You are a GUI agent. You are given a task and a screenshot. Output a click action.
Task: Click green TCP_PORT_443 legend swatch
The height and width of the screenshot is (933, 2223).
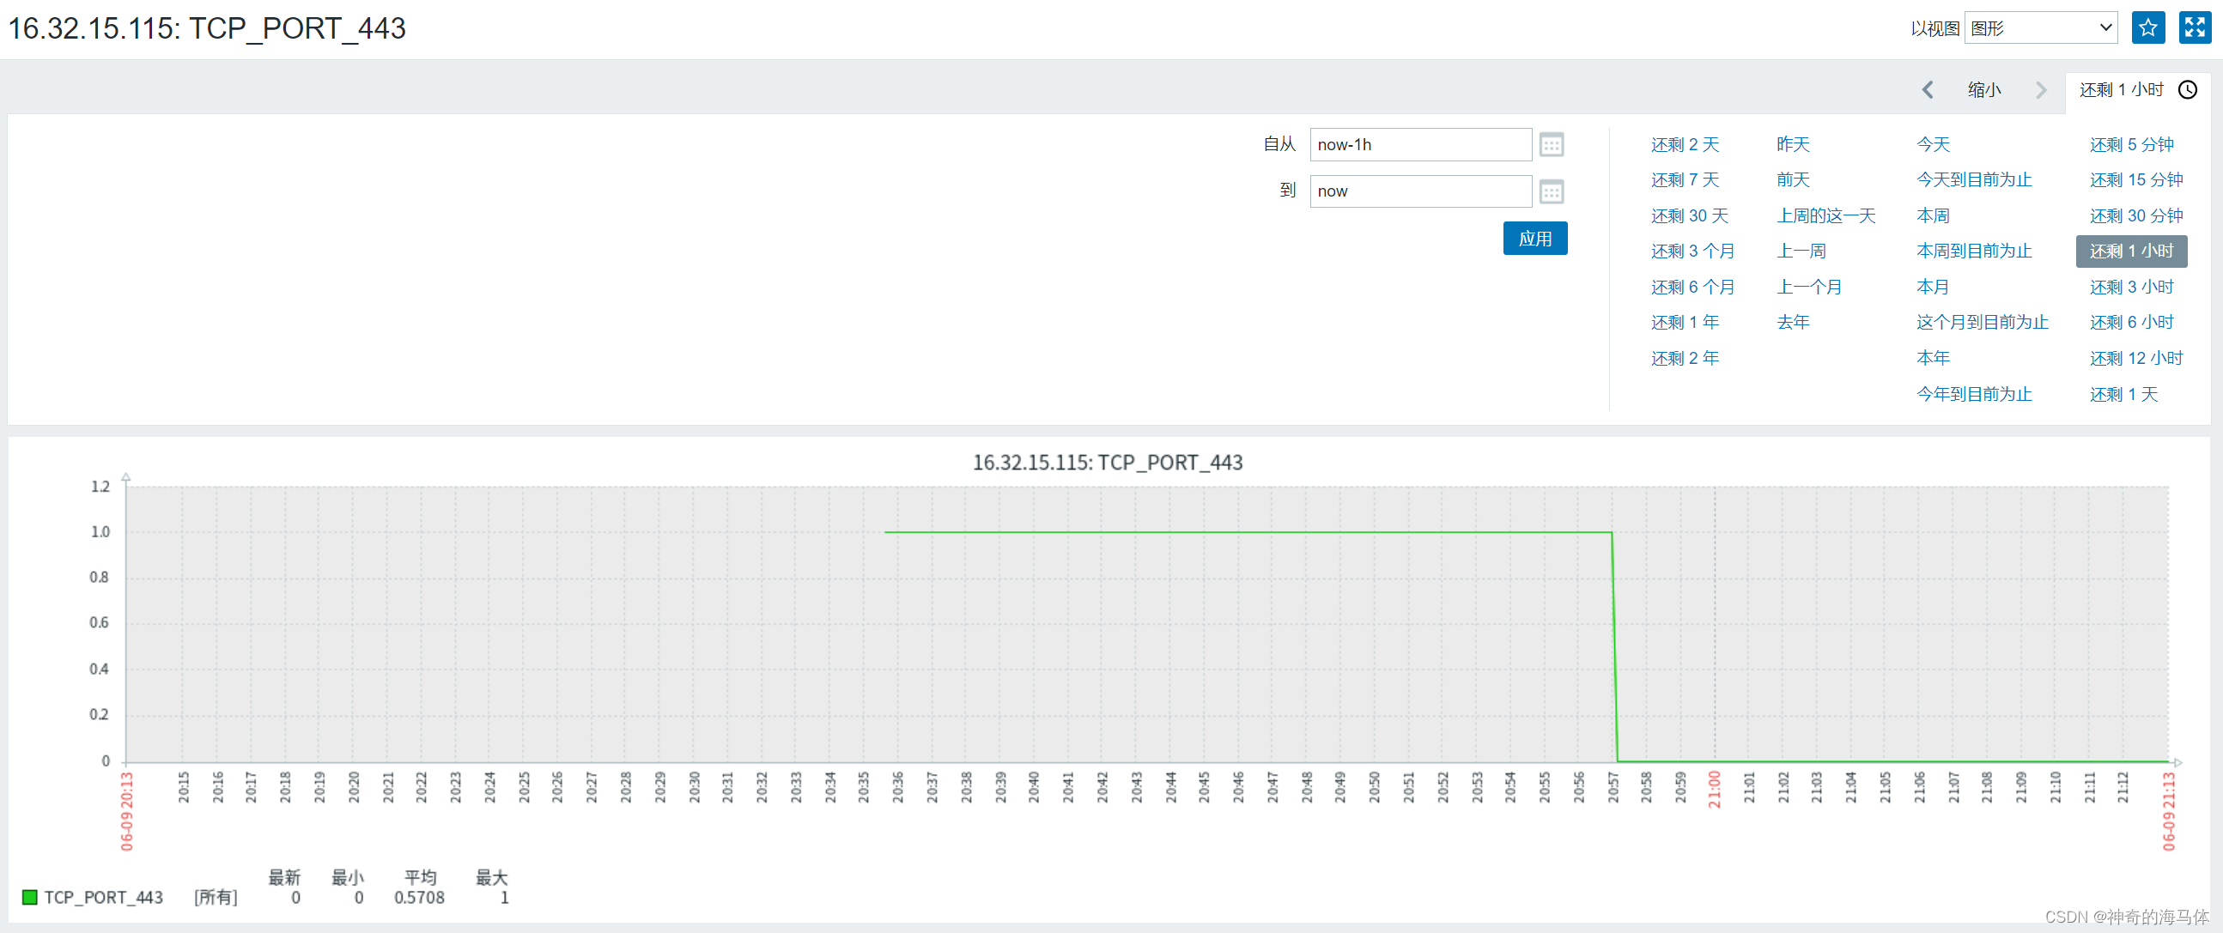[29, 897]
